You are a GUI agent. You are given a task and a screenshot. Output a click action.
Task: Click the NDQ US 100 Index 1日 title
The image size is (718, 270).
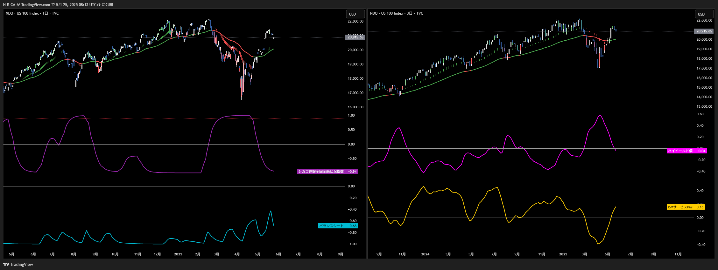click(32, 13)
